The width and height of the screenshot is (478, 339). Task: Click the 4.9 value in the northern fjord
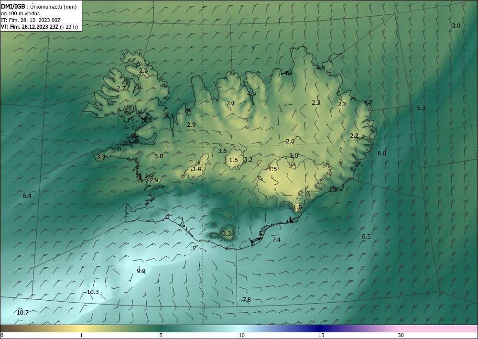(x=251, y=94)
